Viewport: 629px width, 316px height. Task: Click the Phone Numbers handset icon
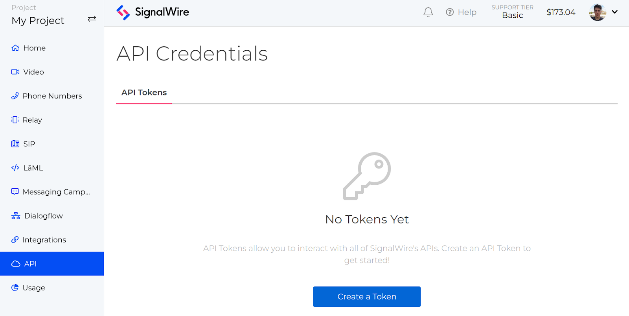coord(15,96)
